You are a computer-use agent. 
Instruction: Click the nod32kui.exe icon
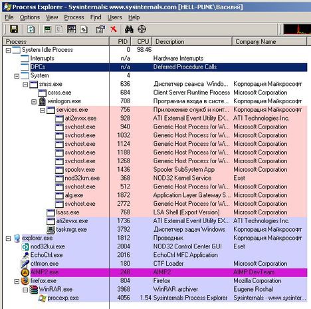pyautogui.click(x=25, y=246)
